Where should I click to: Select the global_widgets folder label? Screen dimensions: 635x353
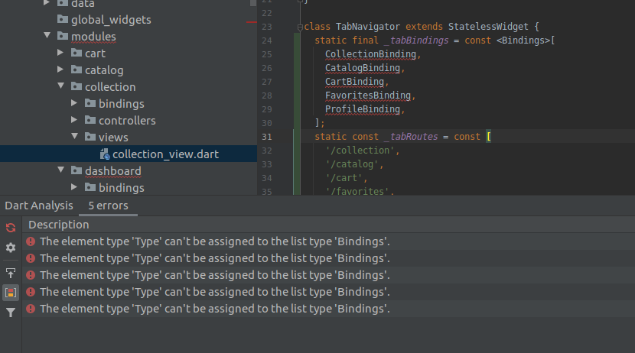(x=111, y=20)
